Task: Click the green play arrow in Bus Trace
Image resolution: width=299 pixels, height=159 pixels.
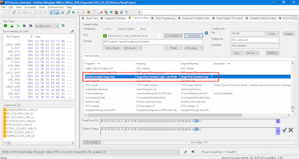Action: (18, 26)
